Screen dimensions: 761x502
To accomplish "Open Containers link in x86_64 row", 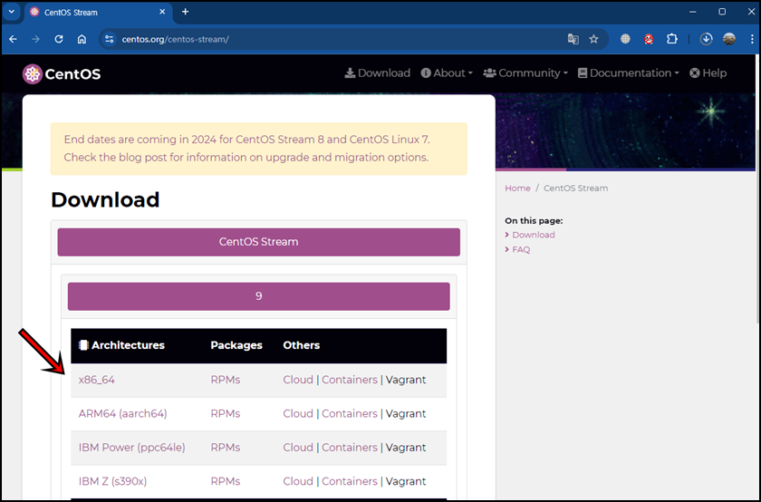I will tap(350, 380).
